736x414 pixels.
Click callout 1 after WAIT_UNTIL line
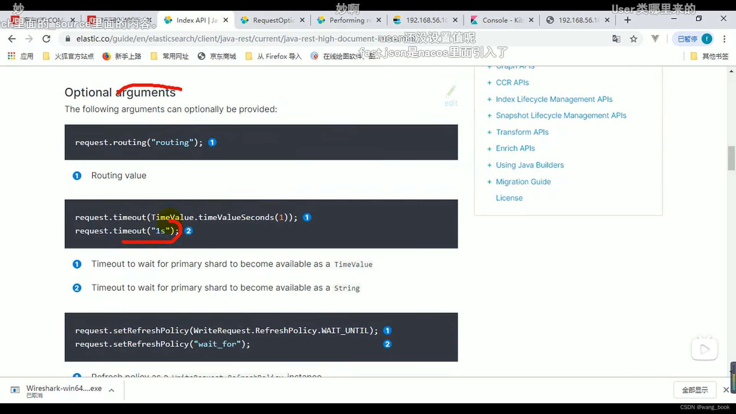pos(387,330)
